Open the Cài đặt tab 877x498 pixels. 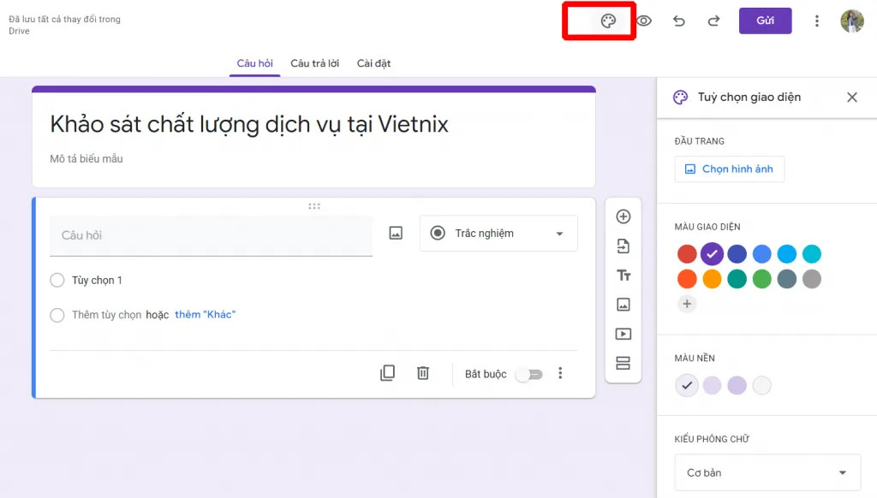coord(373,62)
